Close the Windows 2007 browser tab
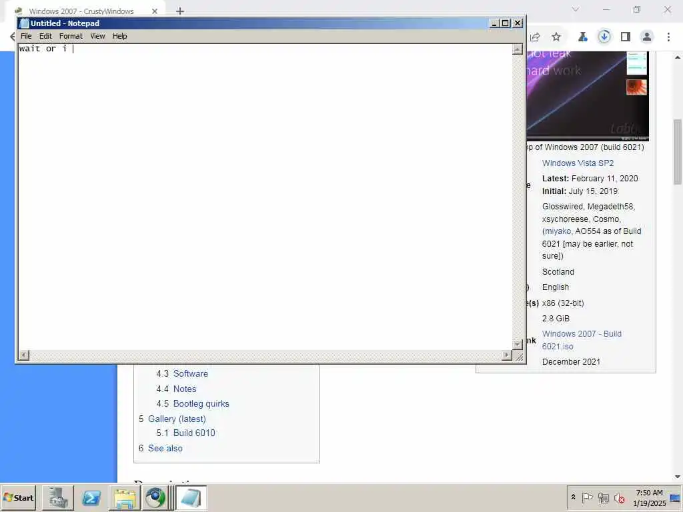This screenshot has width=683, height=512. (x=155, y=11)
